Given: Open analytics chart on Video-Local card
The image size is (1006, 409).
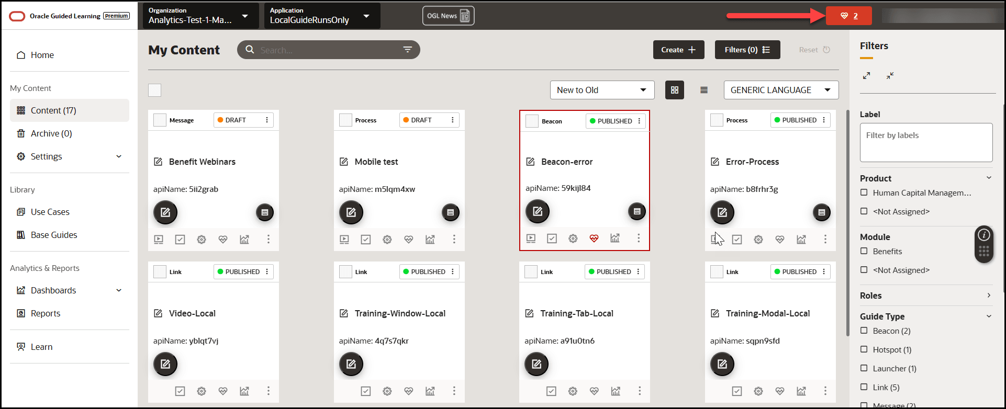Looking at the screenshot, I should 244,391.
